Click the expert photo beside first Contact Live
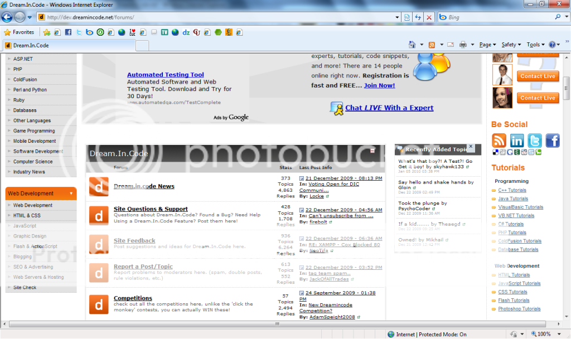The image size is (571, 339). click(x=502, y=75)
